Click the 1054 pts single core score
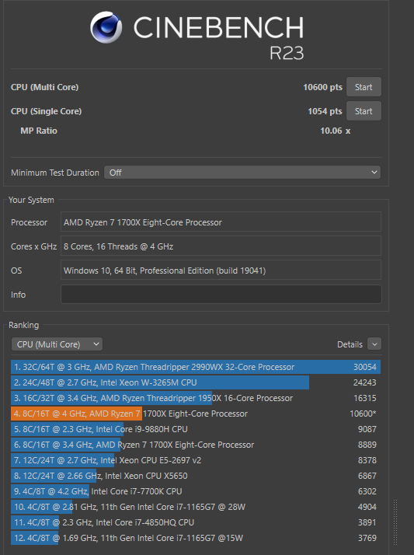Image resolution: width=414 pixels, height=555 pixels. 325,111
